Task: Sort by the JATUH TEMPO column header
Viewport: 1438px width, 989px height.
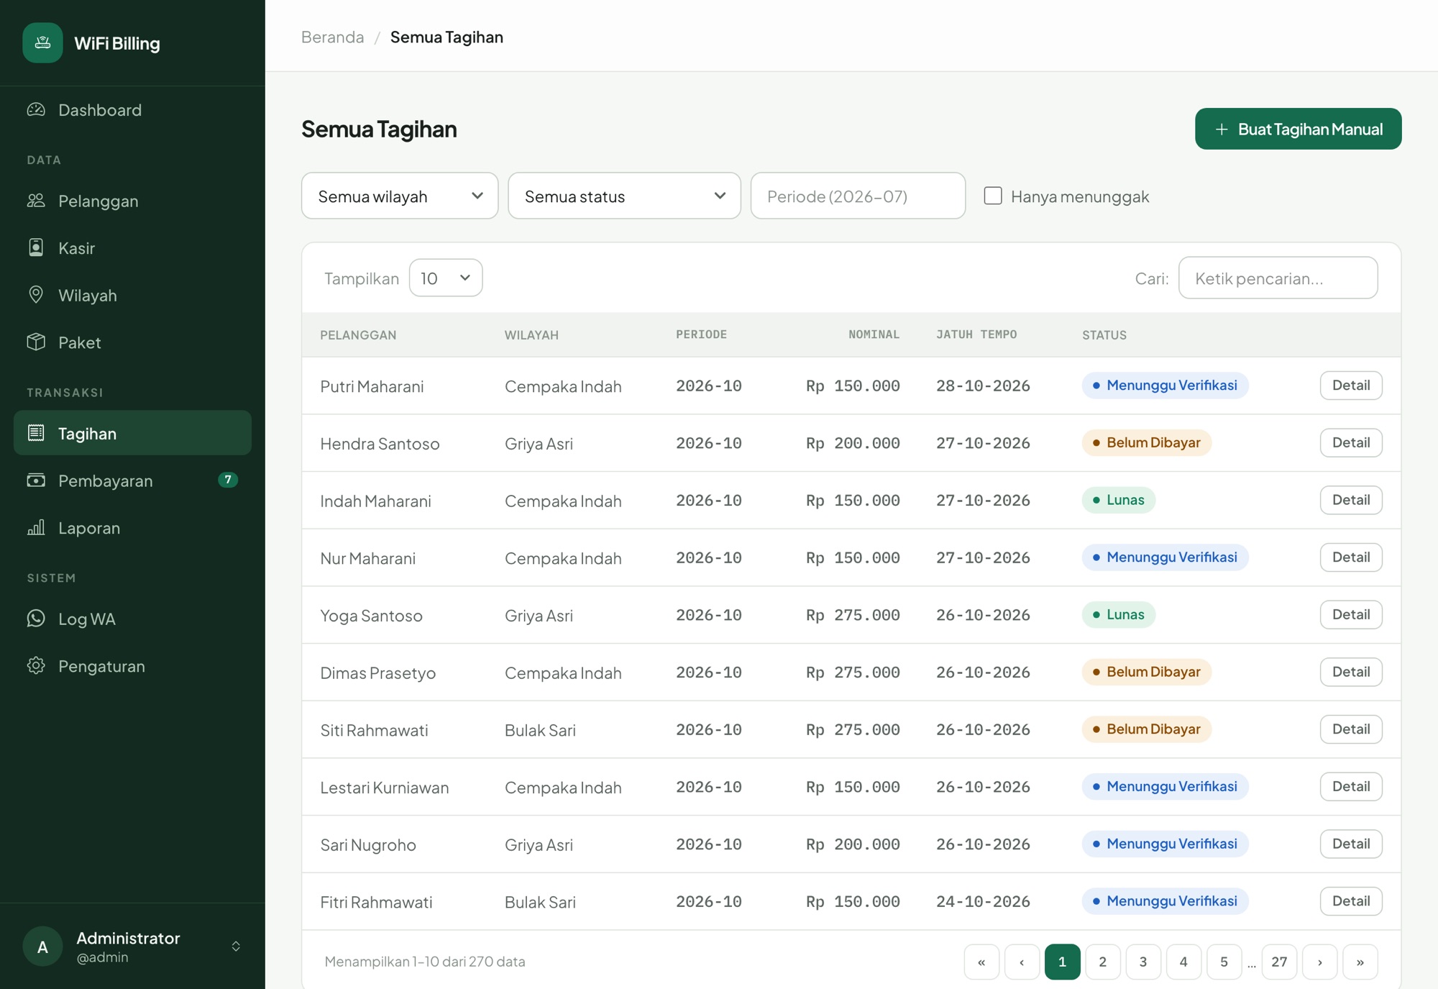Action: pyautogui.click(x=976, y=334)
